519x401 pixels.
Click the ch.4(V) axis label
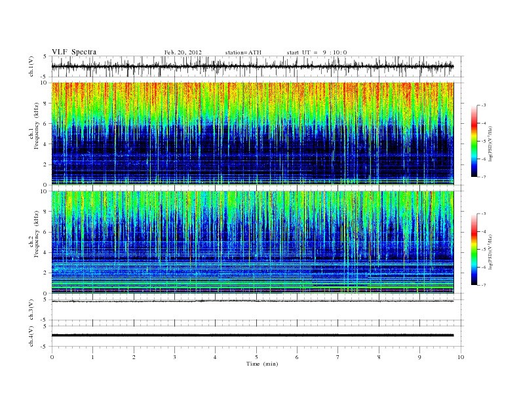tap(31, 336)
